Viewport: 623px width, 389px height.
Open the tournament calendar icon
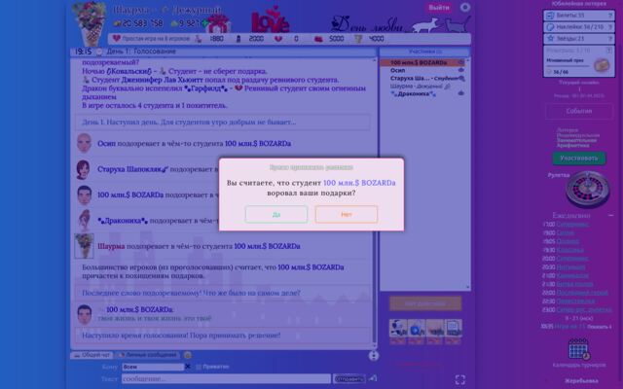click(579, 349)
